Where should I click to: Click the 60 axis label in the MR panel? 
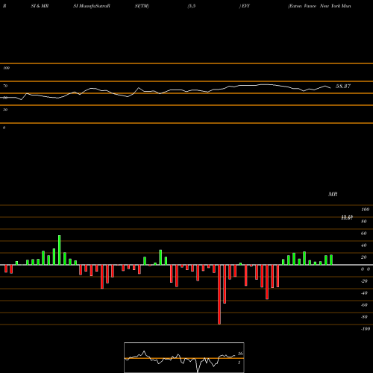click(363, 233)
